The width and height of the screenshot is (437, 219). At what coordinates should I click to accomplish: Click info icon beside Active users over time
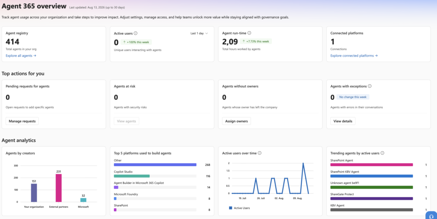coord(259,153)
